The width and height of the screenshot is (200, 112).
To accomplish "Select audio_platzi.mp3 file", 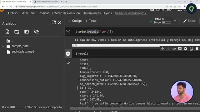I will [23, 51].
